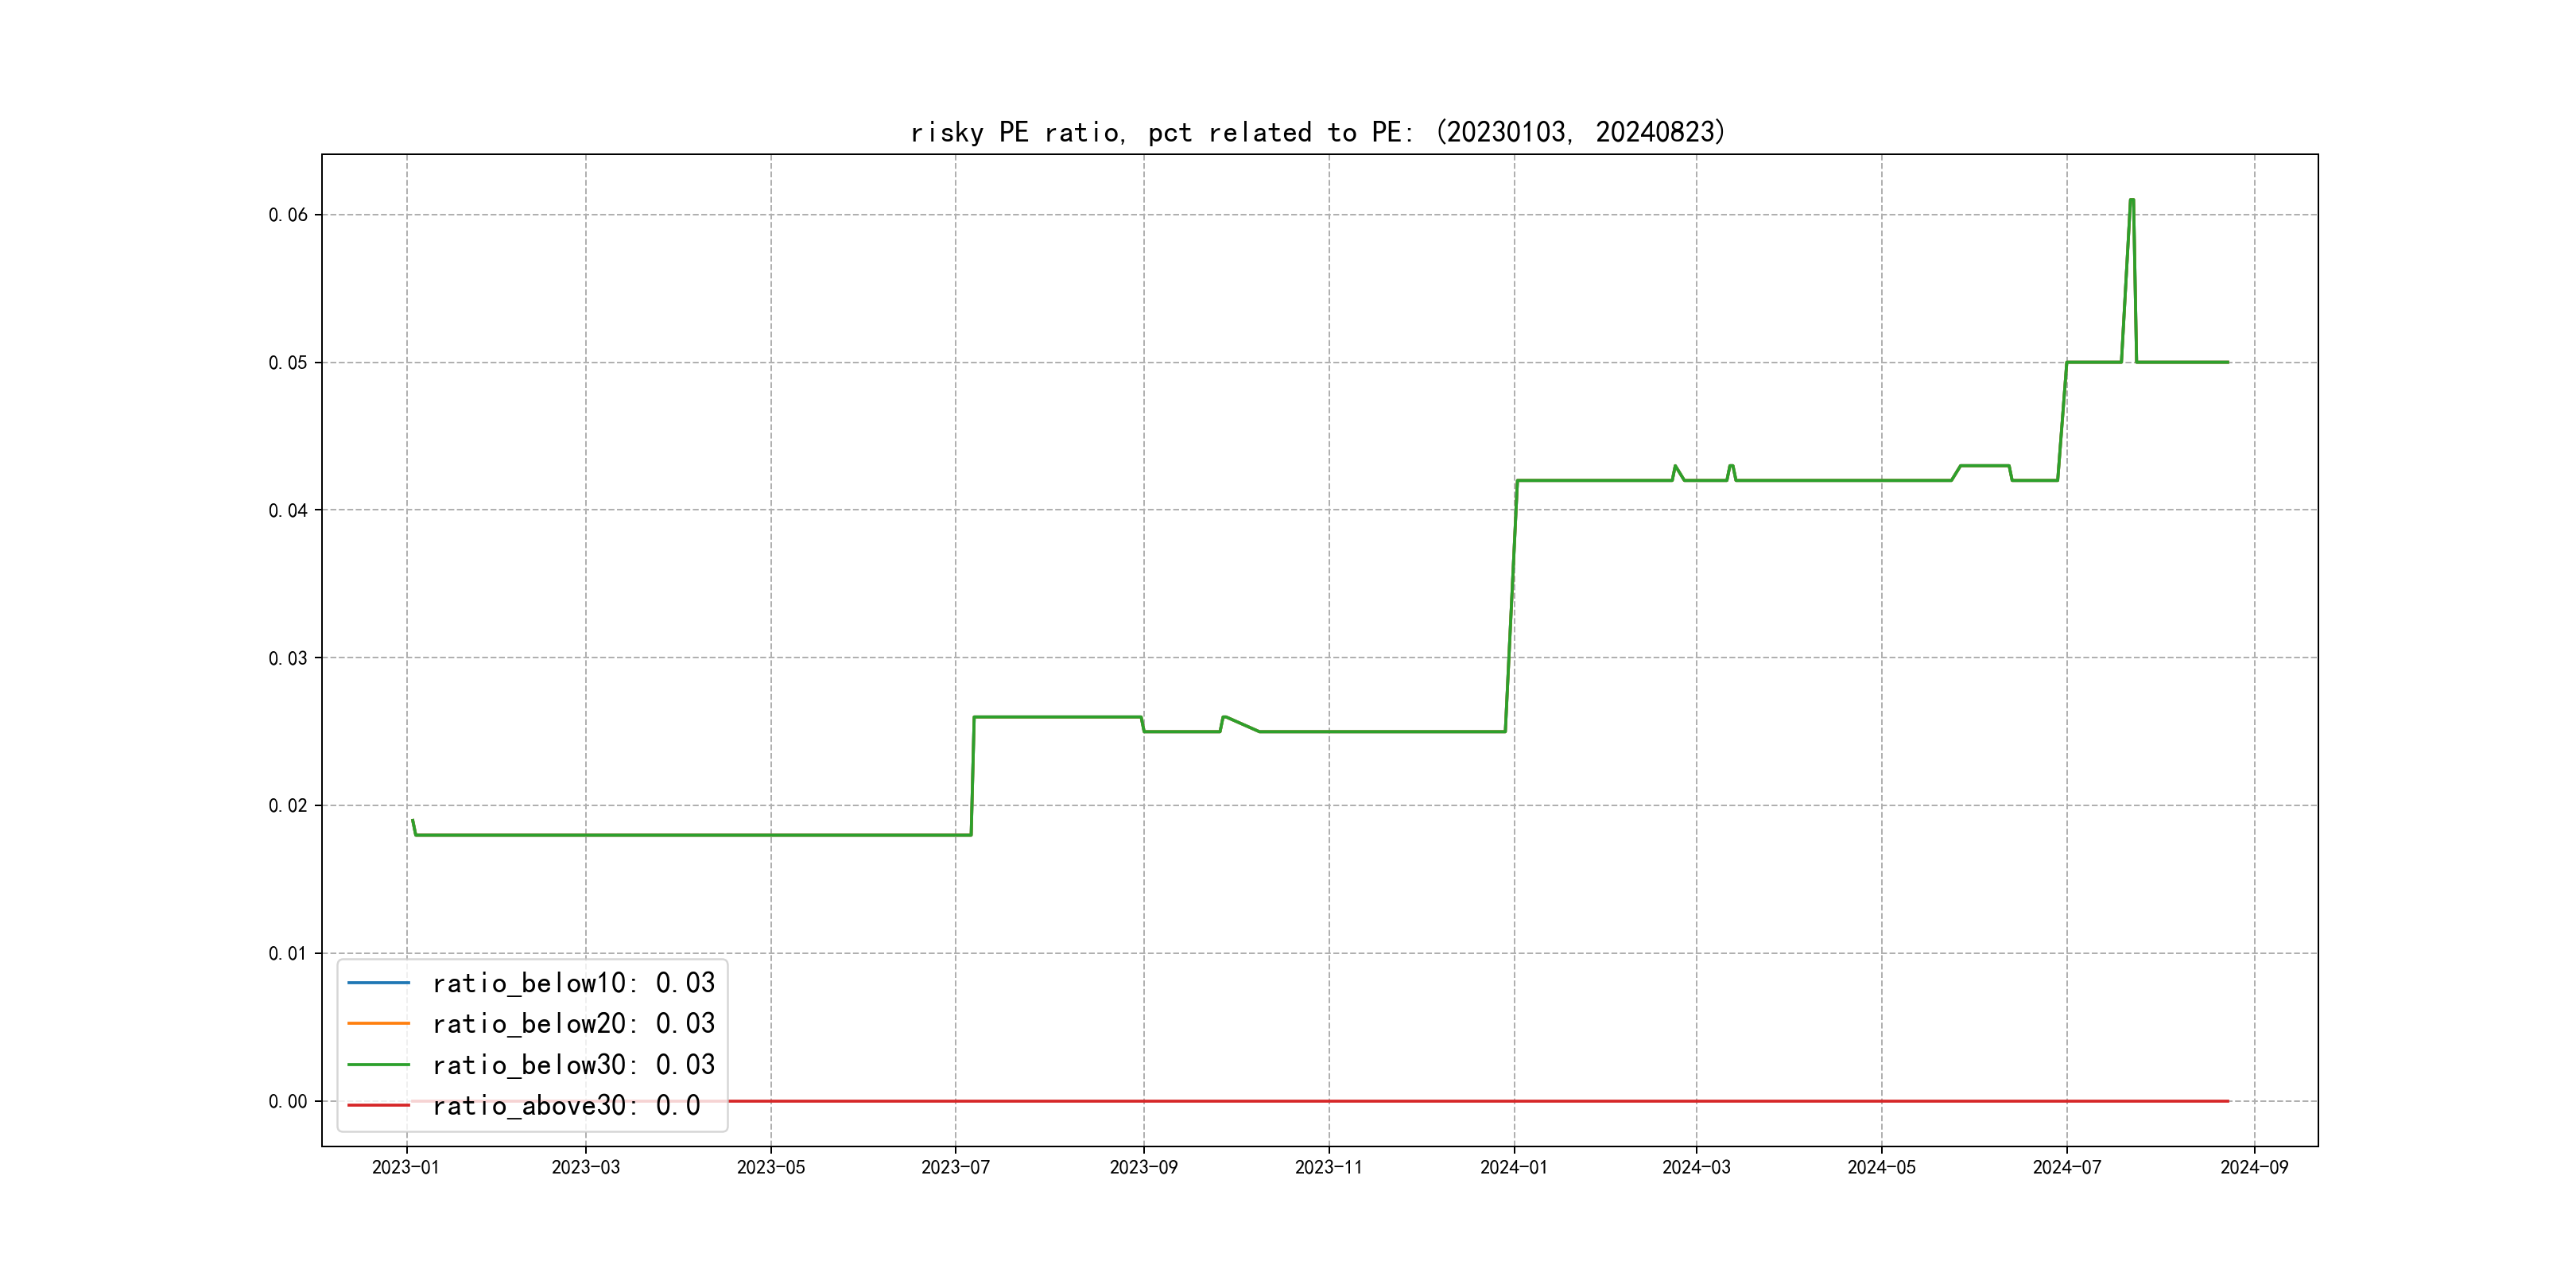This screenshot has height=1288, width=2576.
Task: Select the ratio_below10: 0.03 legend label
Action: (573, 983)
